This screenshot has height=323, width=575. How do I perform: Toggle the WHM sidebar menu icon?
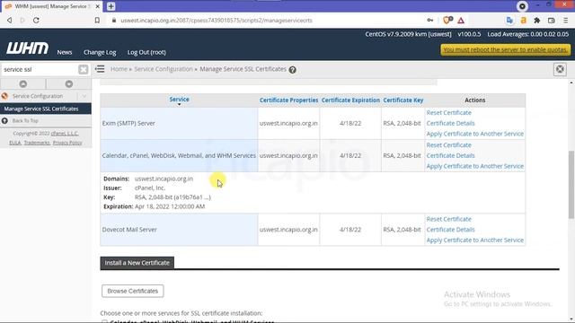100,69
